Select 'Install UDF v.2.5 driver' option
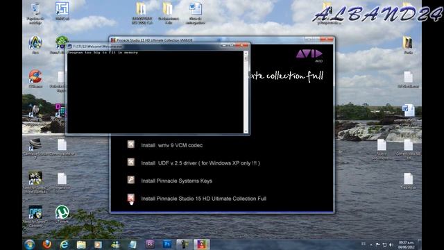The height and width of the screenshot is (250, 444). point(200,163)
